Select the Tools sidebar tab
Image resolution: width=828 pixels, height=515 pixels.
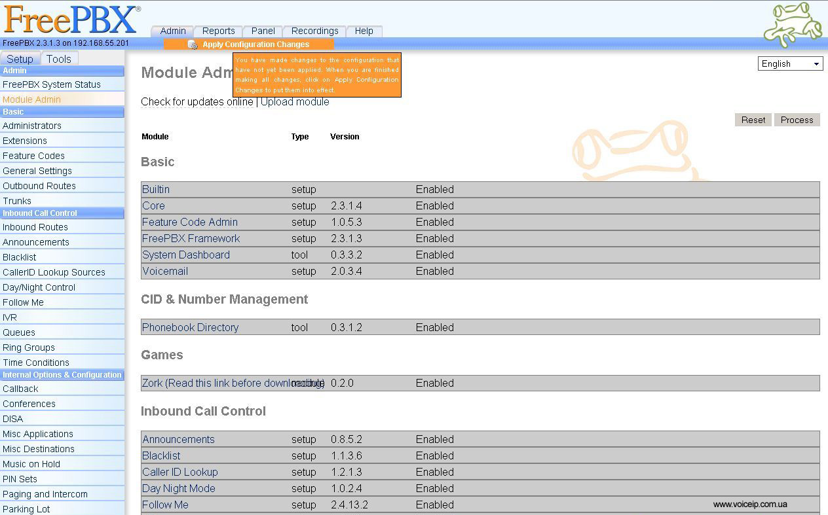click(59, 59)
